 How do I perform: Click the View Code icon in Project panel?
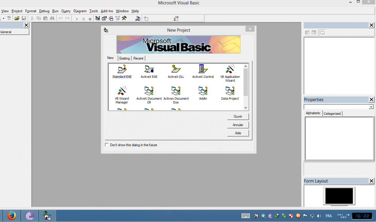coord(308,32)
